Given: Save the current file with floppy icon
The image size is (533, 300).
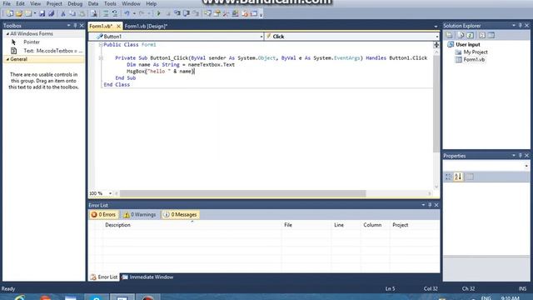Looking at the screenshot, I should [42, 13].
